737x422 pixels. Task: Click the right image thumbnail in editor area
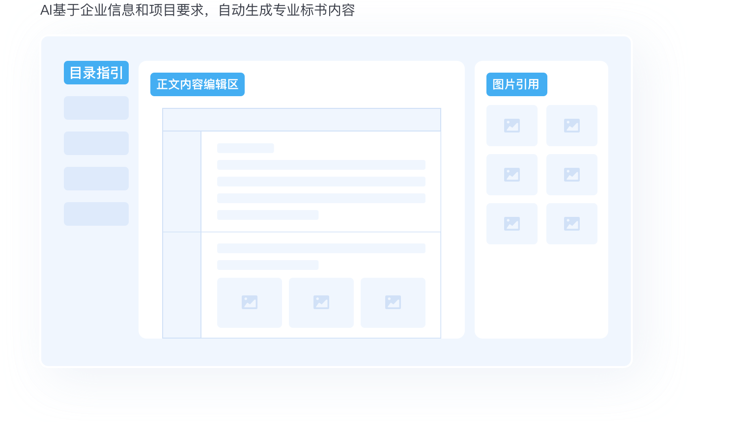tap(393, 302)
